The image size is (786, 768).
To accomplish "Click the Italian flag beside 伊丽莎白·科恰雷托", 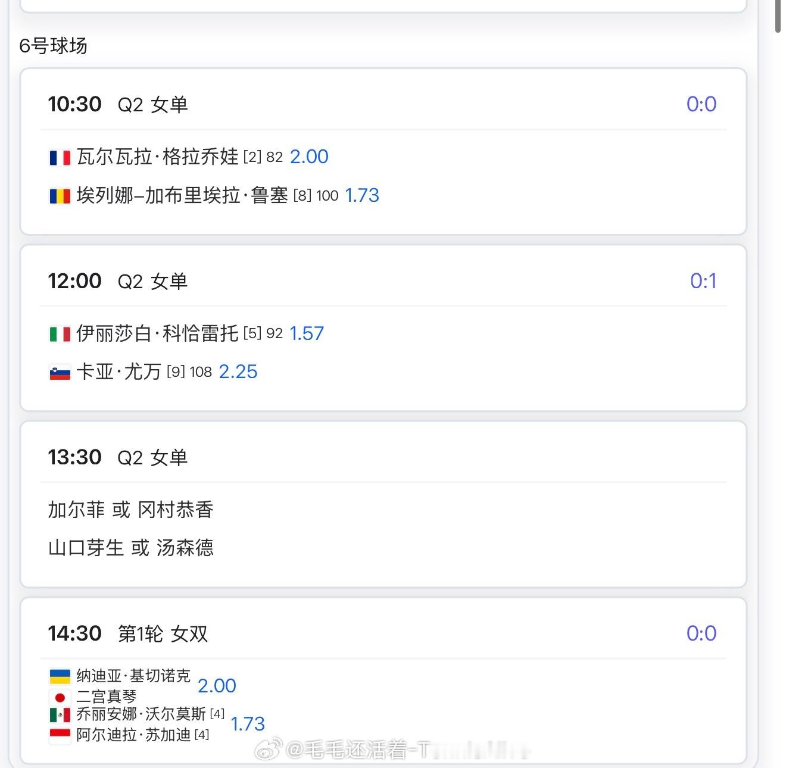I will 60,334.
